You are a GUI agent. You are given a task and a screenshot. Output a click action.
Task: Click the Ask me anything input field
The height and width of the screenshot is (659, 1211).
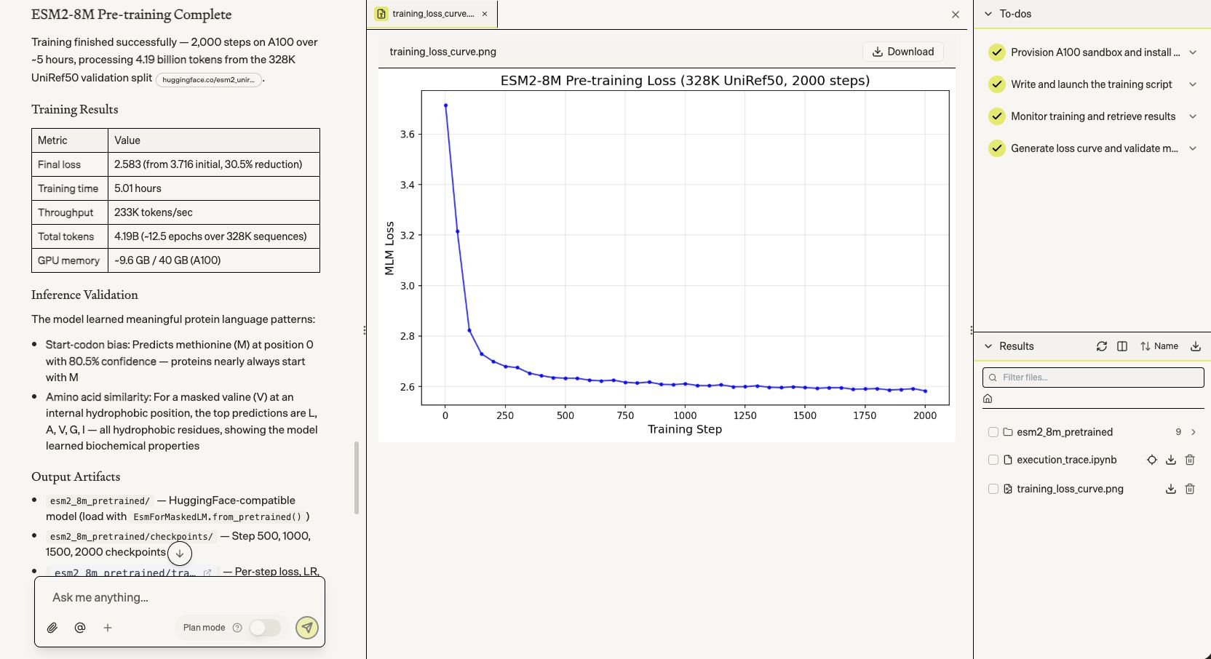[x=180, y=597]
